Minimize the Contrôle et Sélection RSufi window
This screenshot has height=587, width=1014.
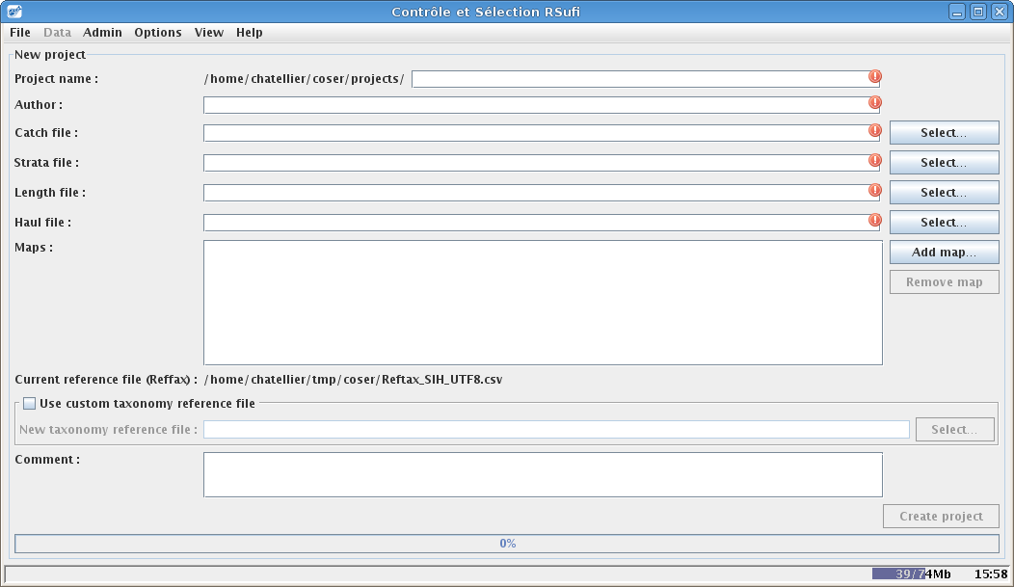click(x=957, y=12)
